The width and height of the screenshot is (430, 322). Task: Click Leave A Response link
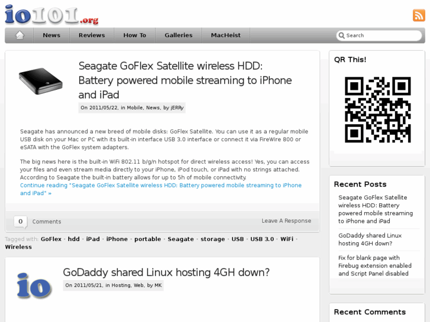click(x=286, y=221)
